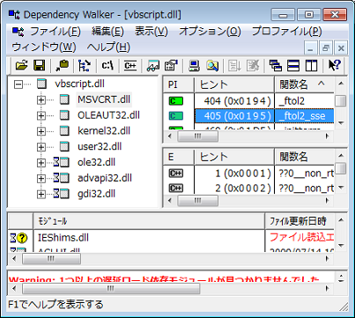
Task: Click the Save floppy disk icon
Action: pos(40,65)
